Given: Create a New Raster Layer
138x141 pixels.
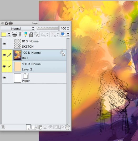Looking at the screenshot, I should pos(28,127).
